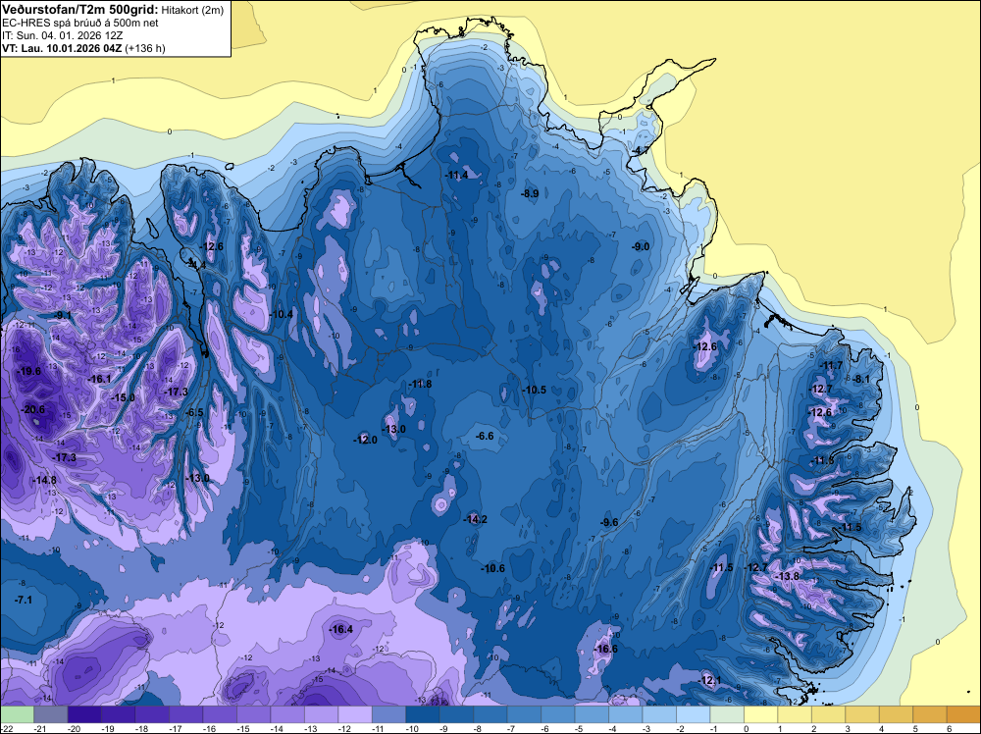This screenshot has height=734, width=981.
Task: Click the title text 'Veðurstofan/T2m 500grid:'
Action: click(x=79, y=10)
